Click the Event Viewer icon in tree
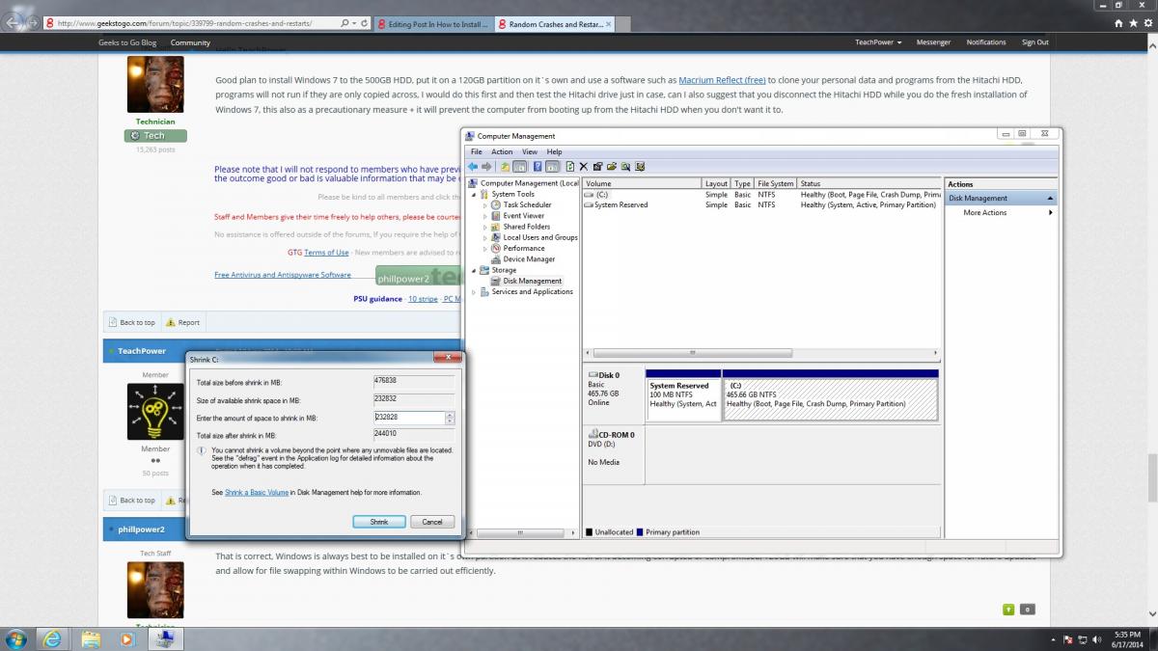The image size is (1158, 651). pyautogui.click(x=496, y=216)
